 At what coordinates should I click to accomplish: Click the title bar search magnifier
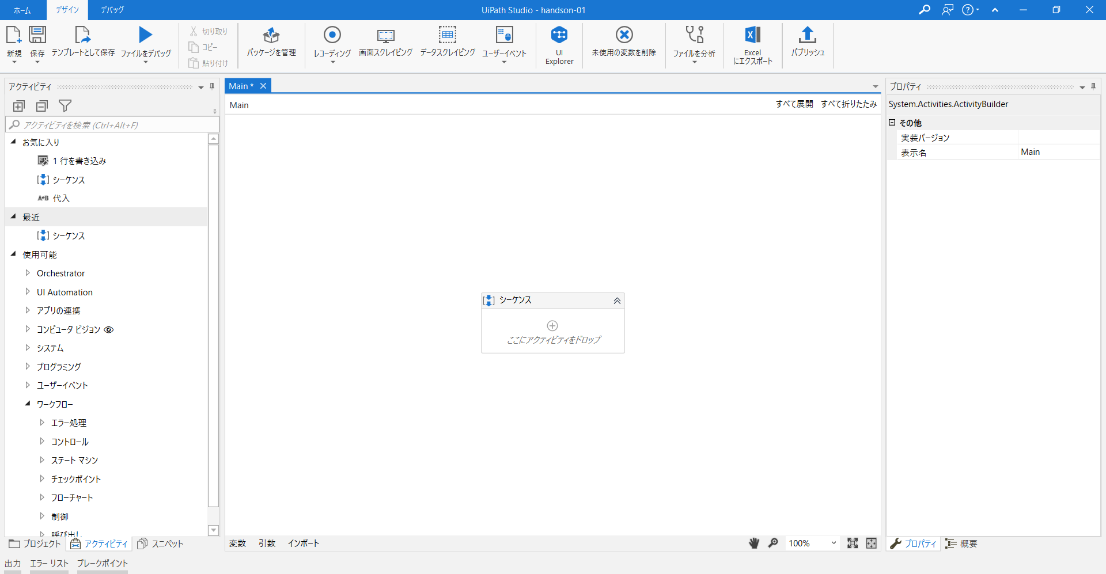(925, 10)
